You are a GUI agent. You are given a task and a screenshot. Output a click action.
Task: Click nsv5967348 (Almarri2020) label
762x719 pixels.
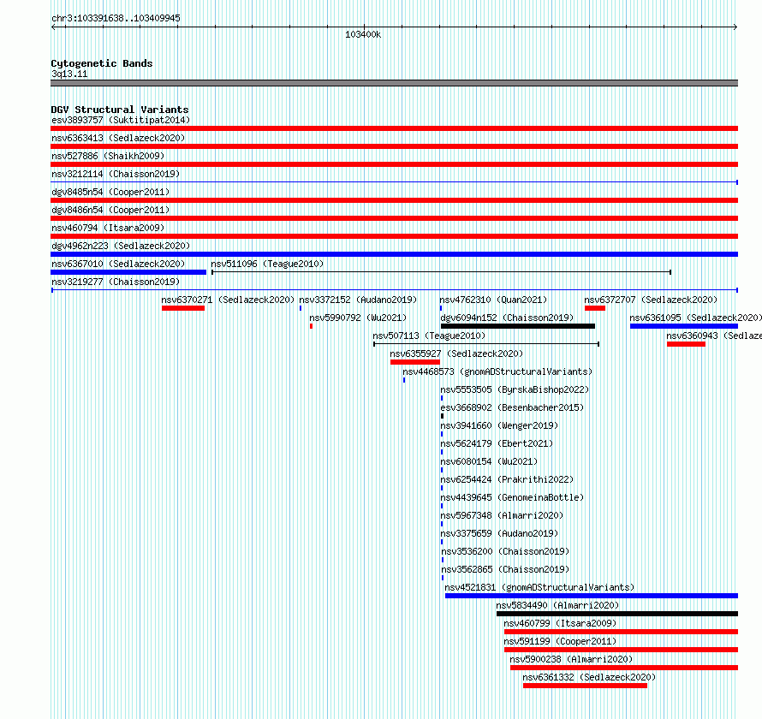click(502, 515)
